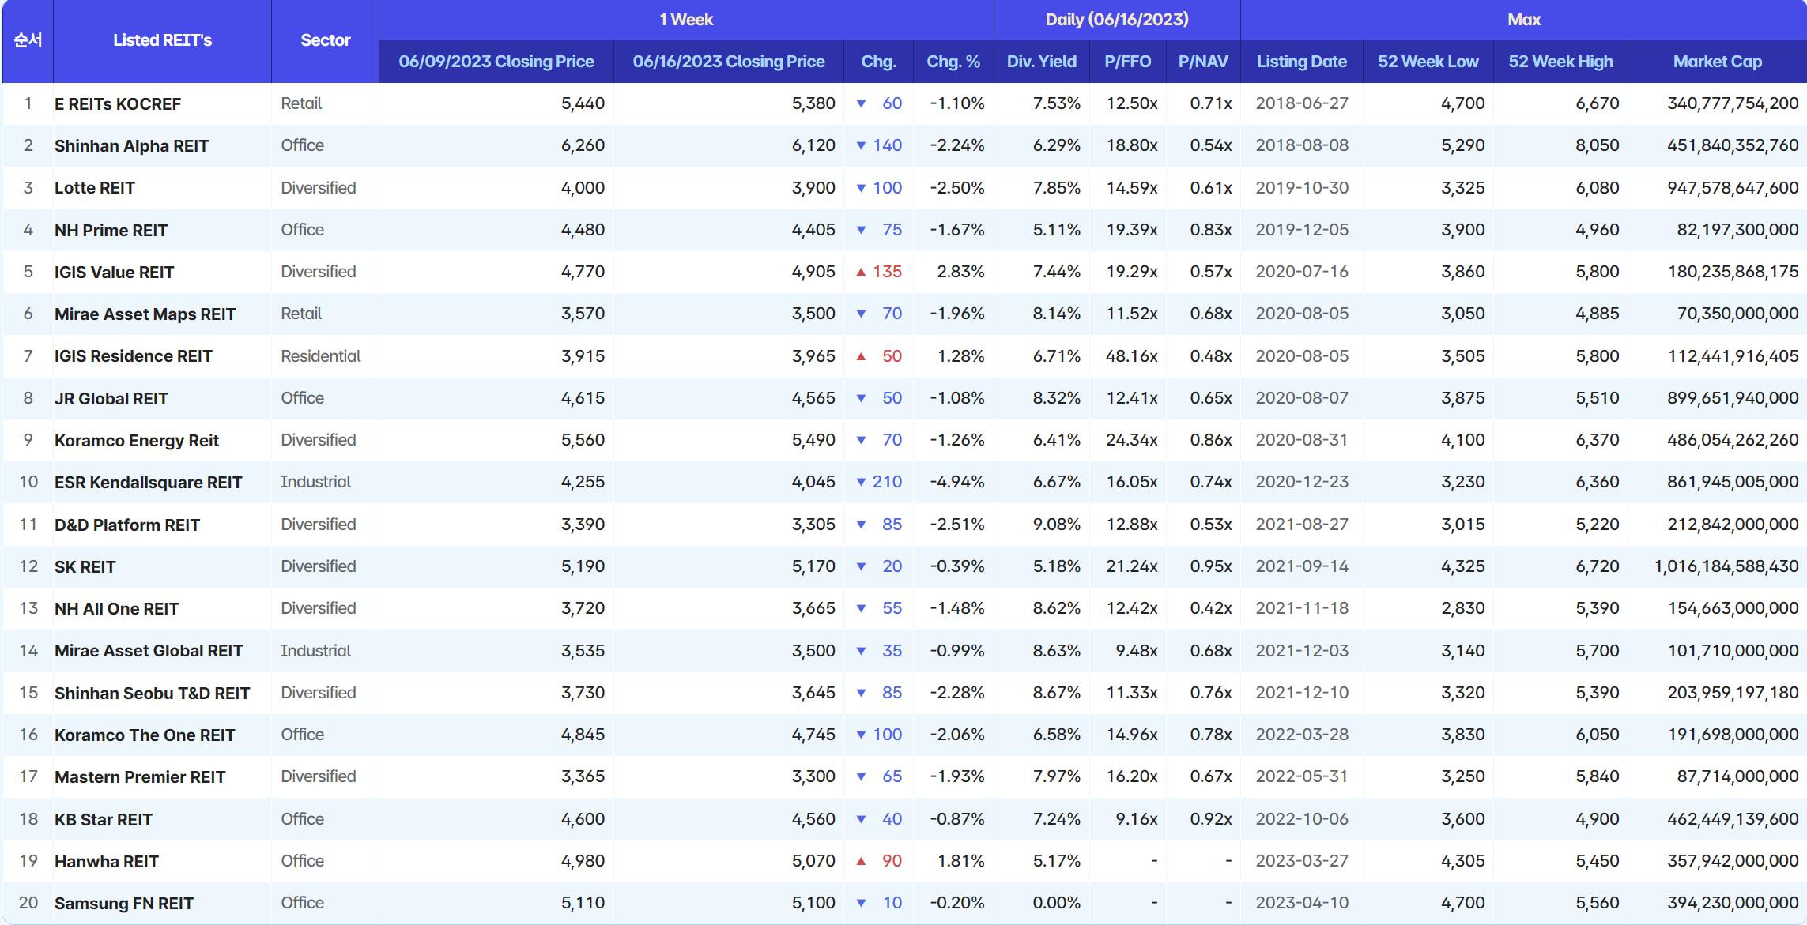Screen dimensions: 1807x925
Task: Click the P/NAV column header
Action: coord(1203,62)
